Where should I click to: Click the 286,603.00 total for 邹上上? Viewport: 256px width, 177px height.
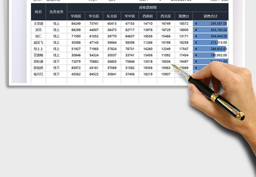coord(211,49)
